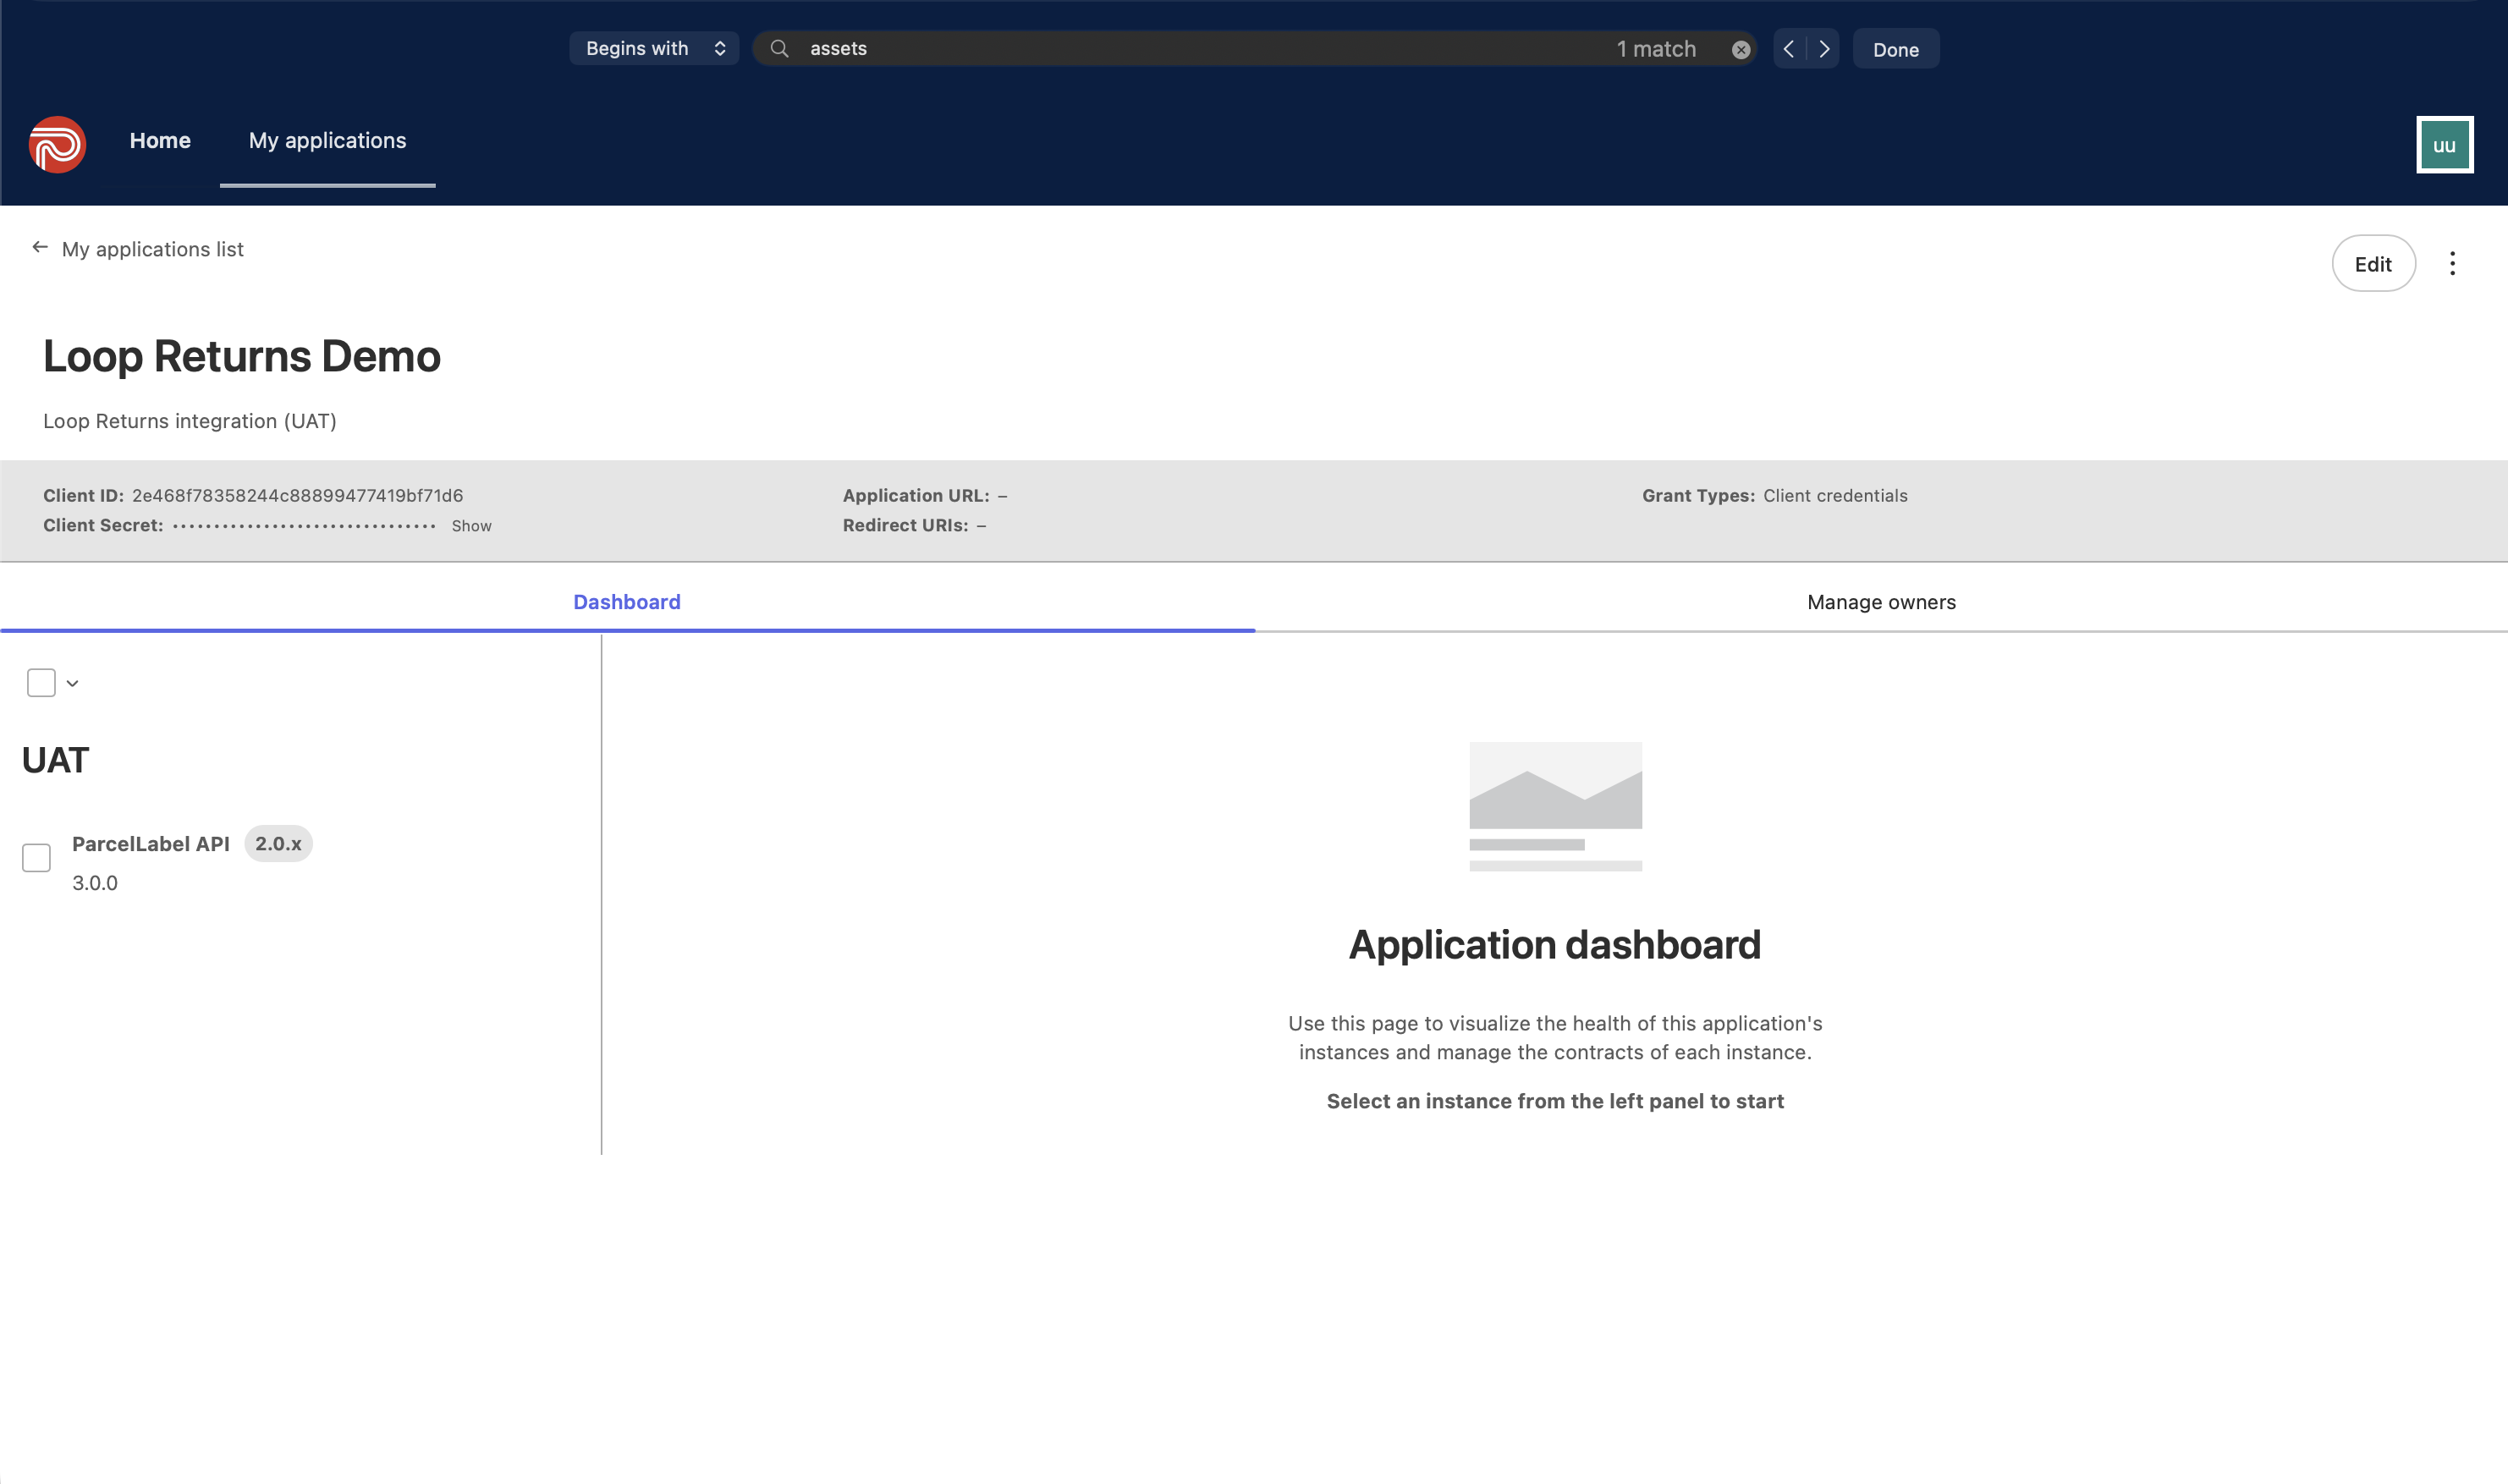Check the ParcelLabel API instance checkbox

pos(36,858)
